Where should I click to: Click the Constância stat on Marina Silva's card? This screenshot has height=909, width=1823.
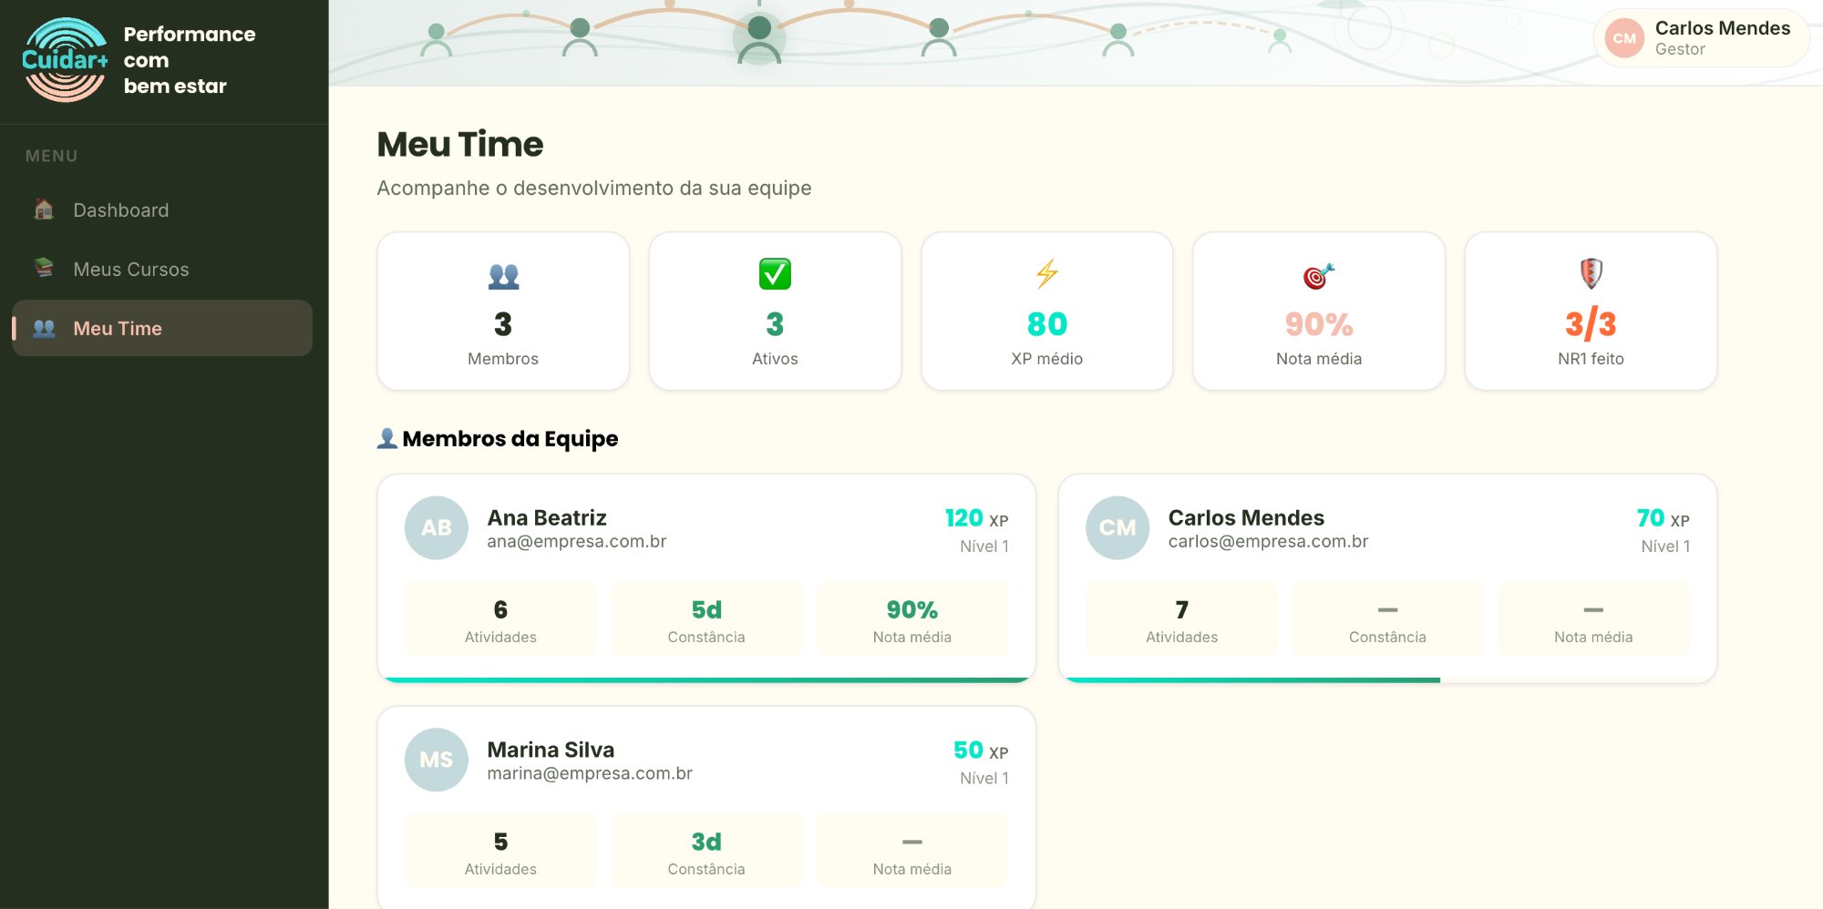click(x=706, y=851)
